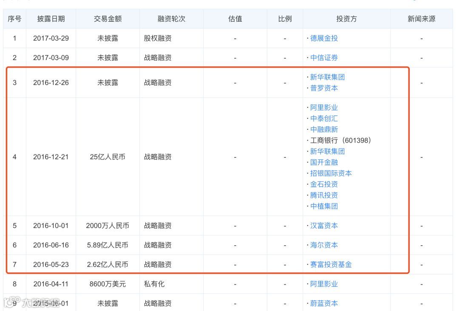The height and width of the screenshot is (311, 459).
Task: Open investor link 金石投资
Action: point(324,184)
